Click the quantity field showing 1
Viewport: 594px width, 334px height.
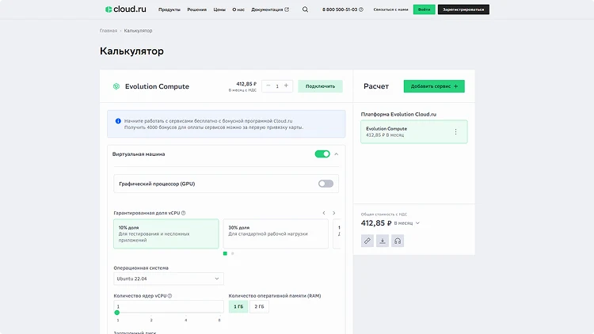coord(277,86)
